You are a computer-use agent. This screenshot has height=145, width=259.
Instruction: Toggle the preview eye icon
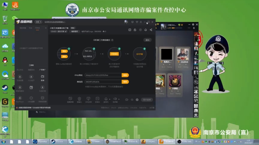click(x=132, y=100)
